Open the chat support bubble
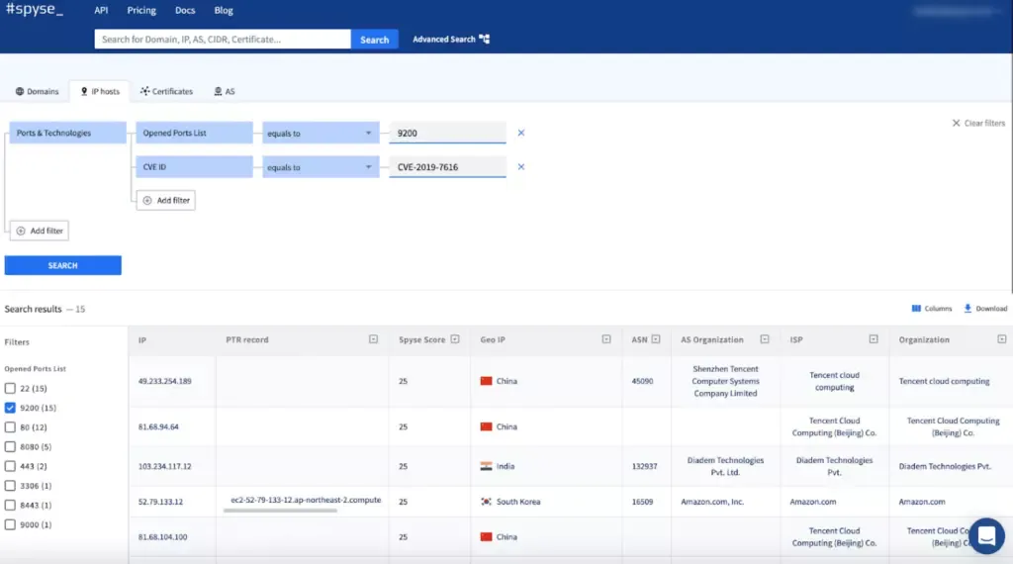Screen dimensions: 1013x564 (986, 535)
